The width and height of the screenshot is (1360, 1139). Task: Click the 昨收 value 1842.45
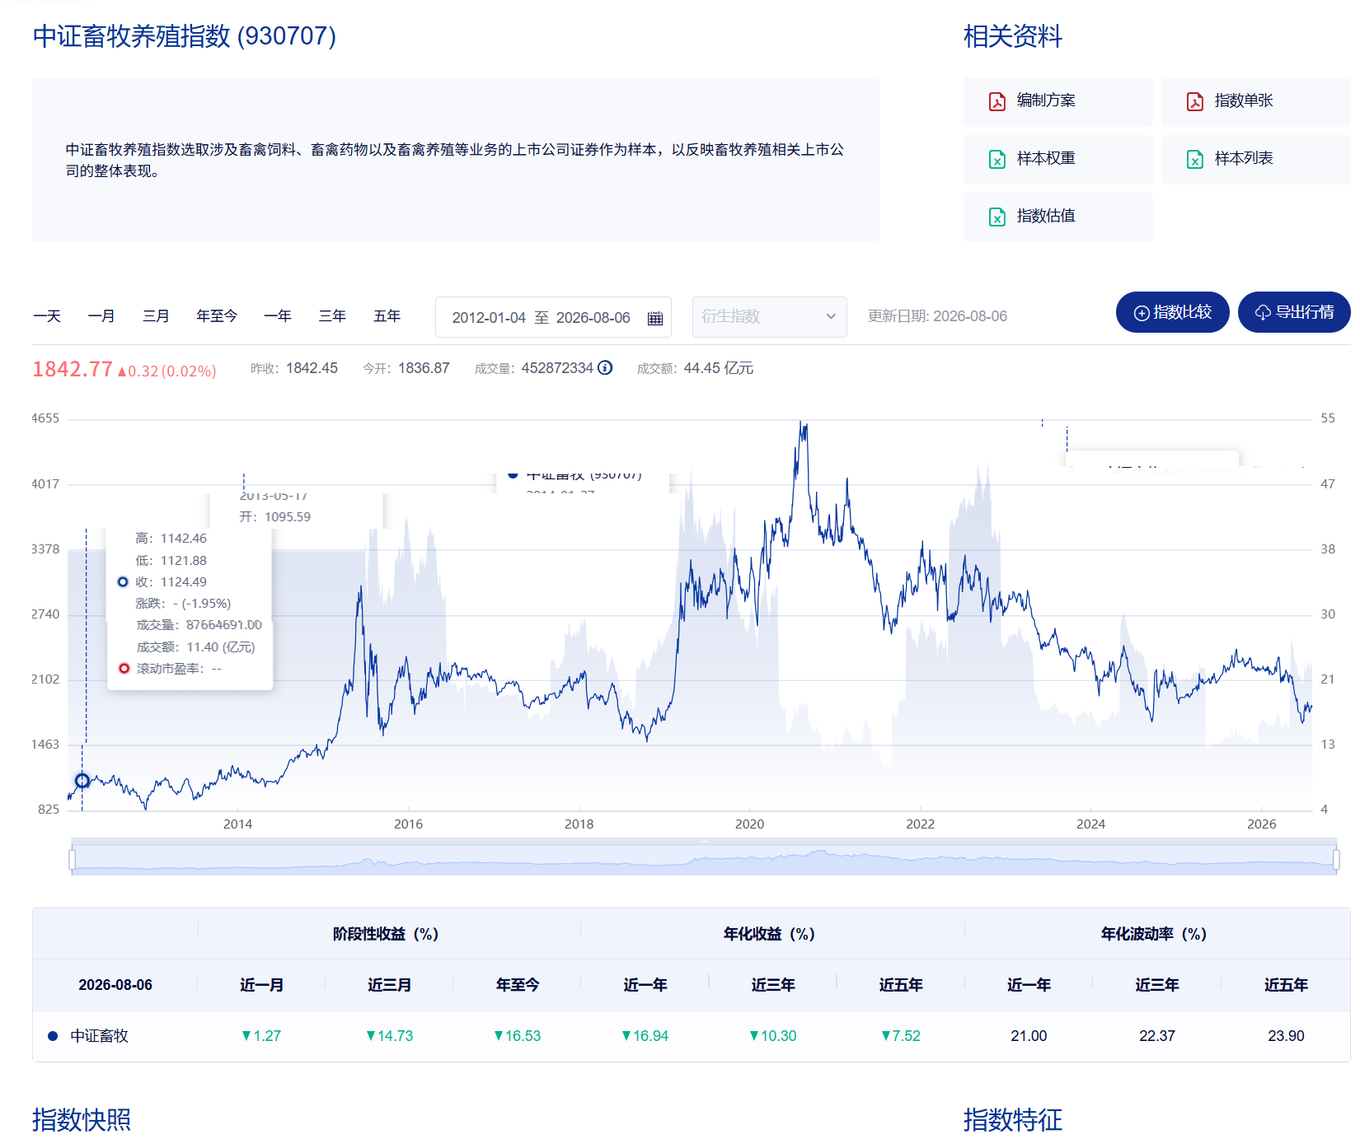tap(312, 368)
